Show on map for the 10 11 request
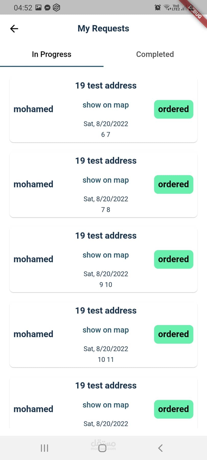This screenshot has height=460, width=207. pyautogui.click(x=106, y=330)
